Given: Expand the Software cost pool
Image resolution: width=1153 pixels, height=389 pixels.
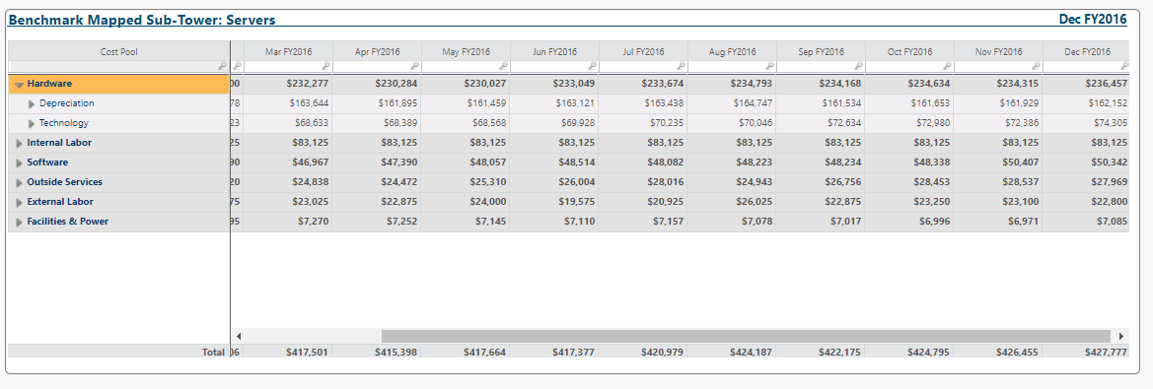Looking at the screenshot, I should (x=19, y=162).
